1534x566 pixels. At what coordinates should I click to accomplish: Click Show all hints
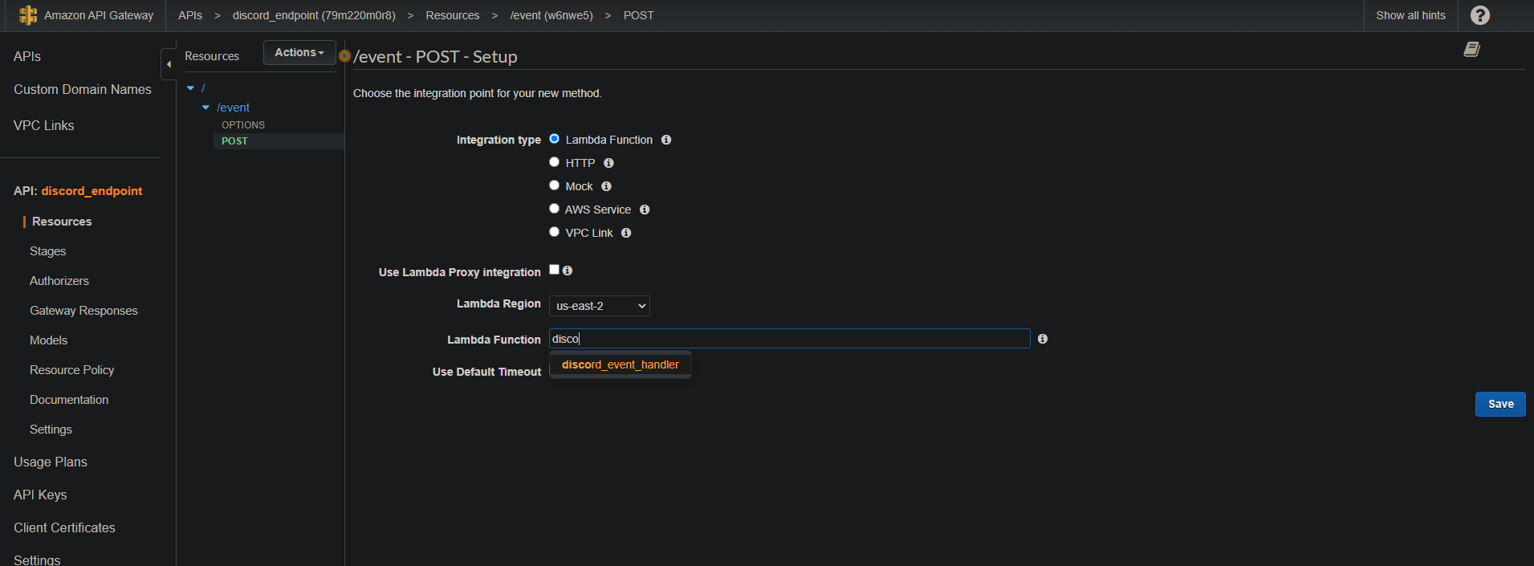[1410, 15]
